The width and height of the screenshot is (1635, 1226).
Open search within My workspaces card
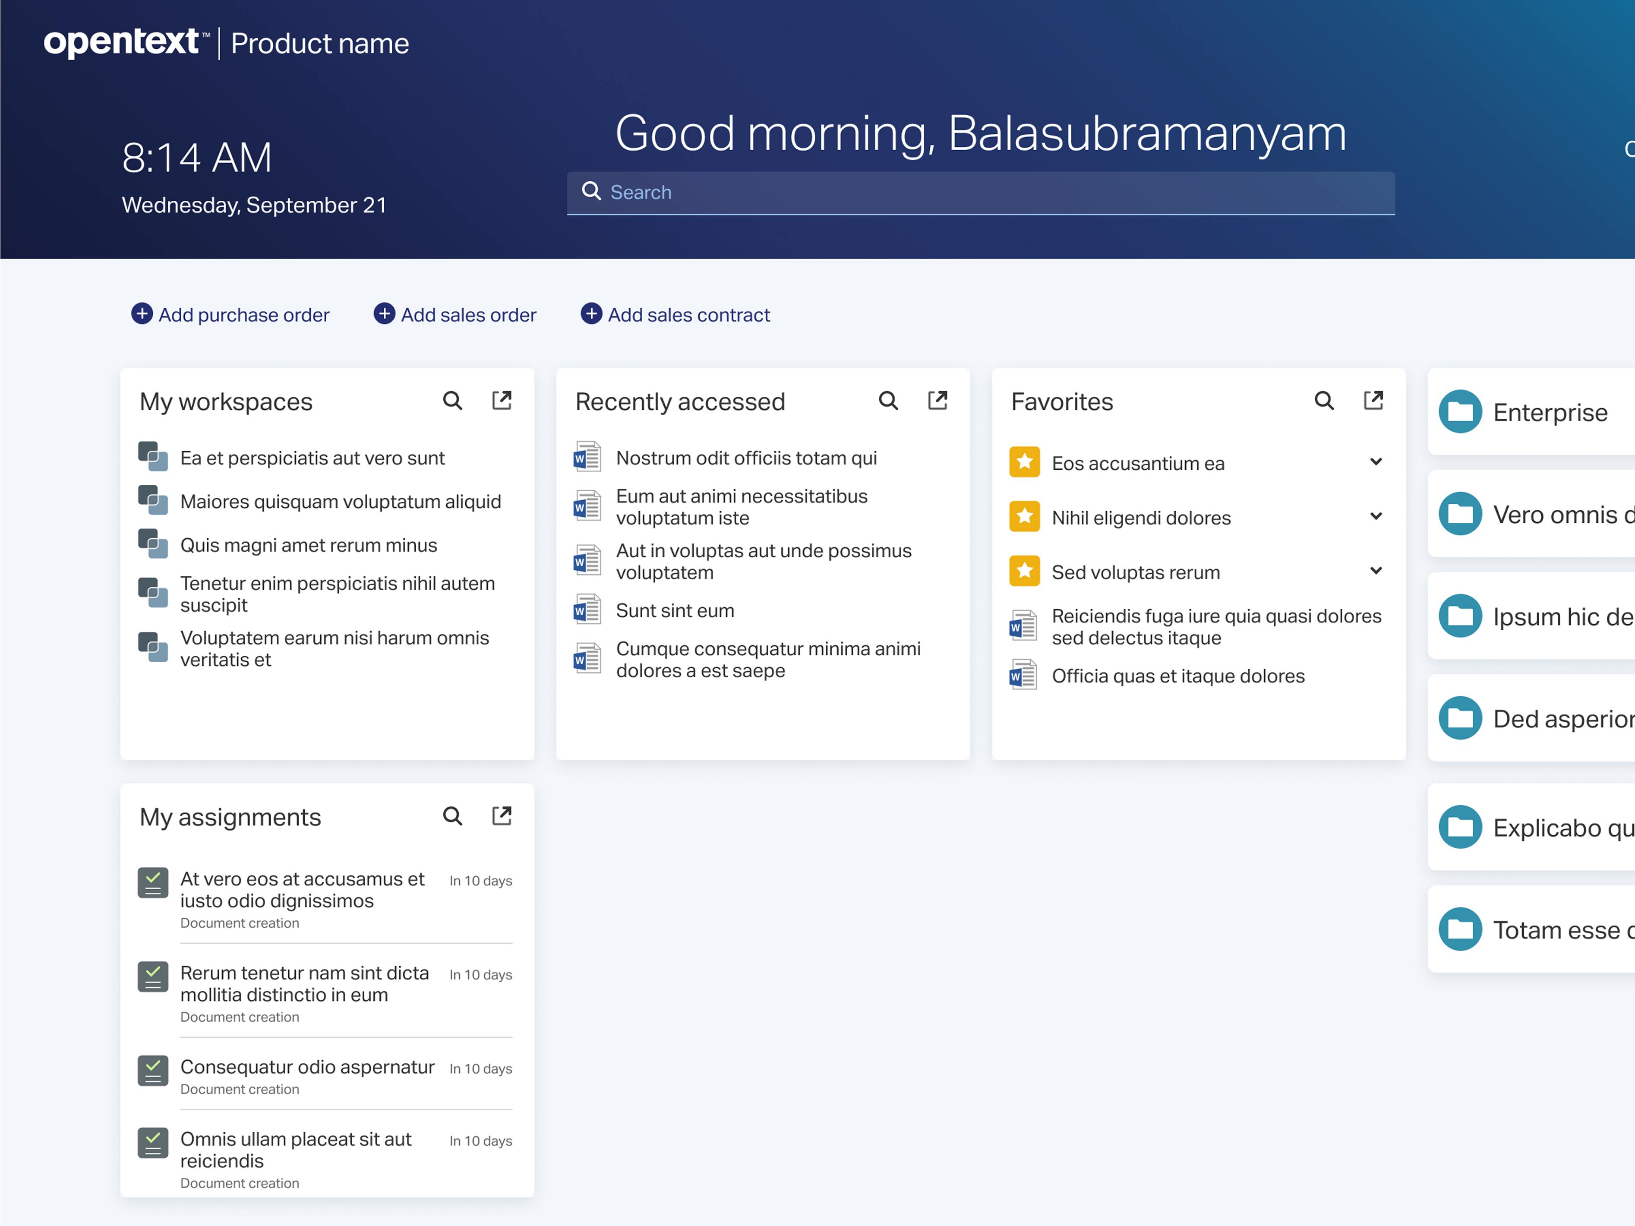452,400
